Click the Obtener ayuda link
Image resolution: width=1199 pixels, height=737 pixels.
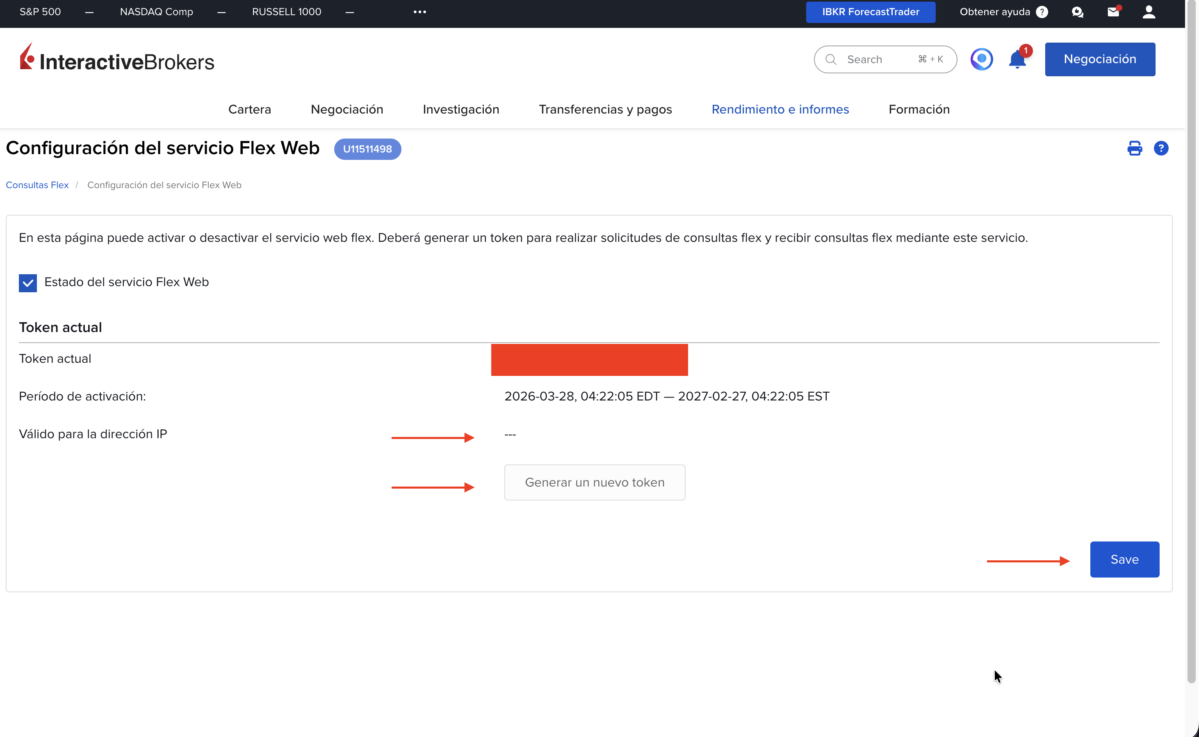point(995,12)
